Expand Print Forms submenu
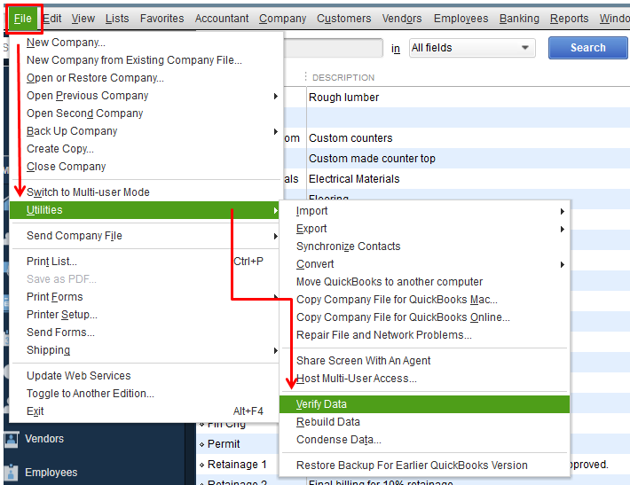630x485 pixels. tap(145, 297)
